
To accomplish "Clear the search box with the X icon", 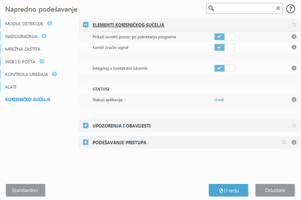I will tap(278, 8).
